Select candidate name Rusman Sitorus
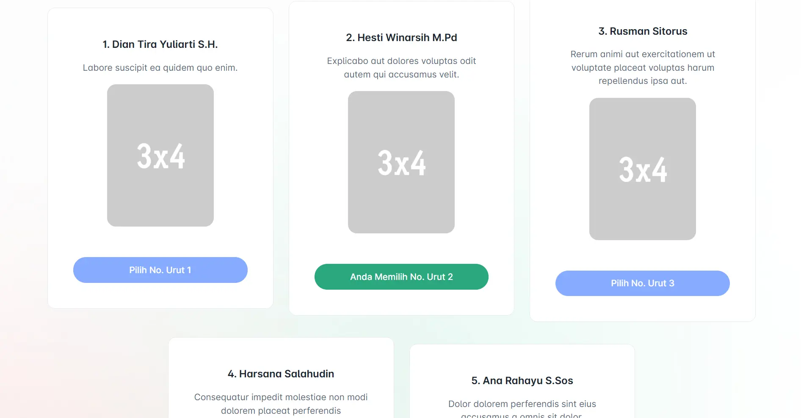801x418 pixels. click(642, 31)
